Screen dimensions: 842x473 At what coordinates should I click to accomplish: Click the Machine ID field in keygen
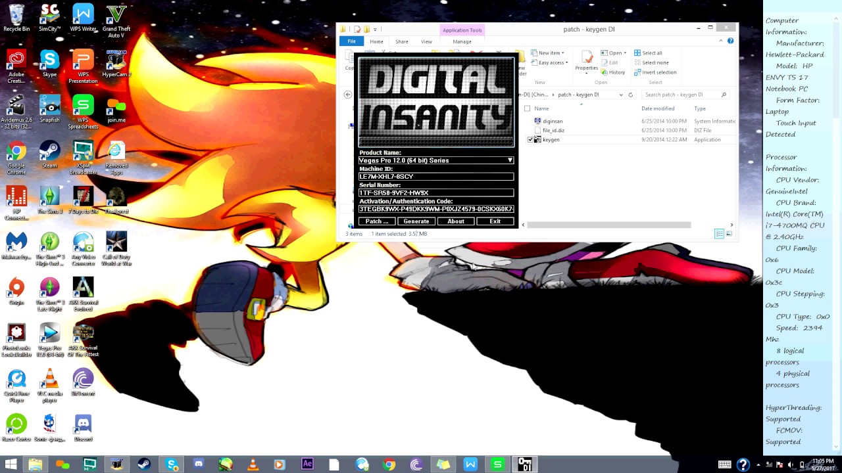(x=436, y=177)
